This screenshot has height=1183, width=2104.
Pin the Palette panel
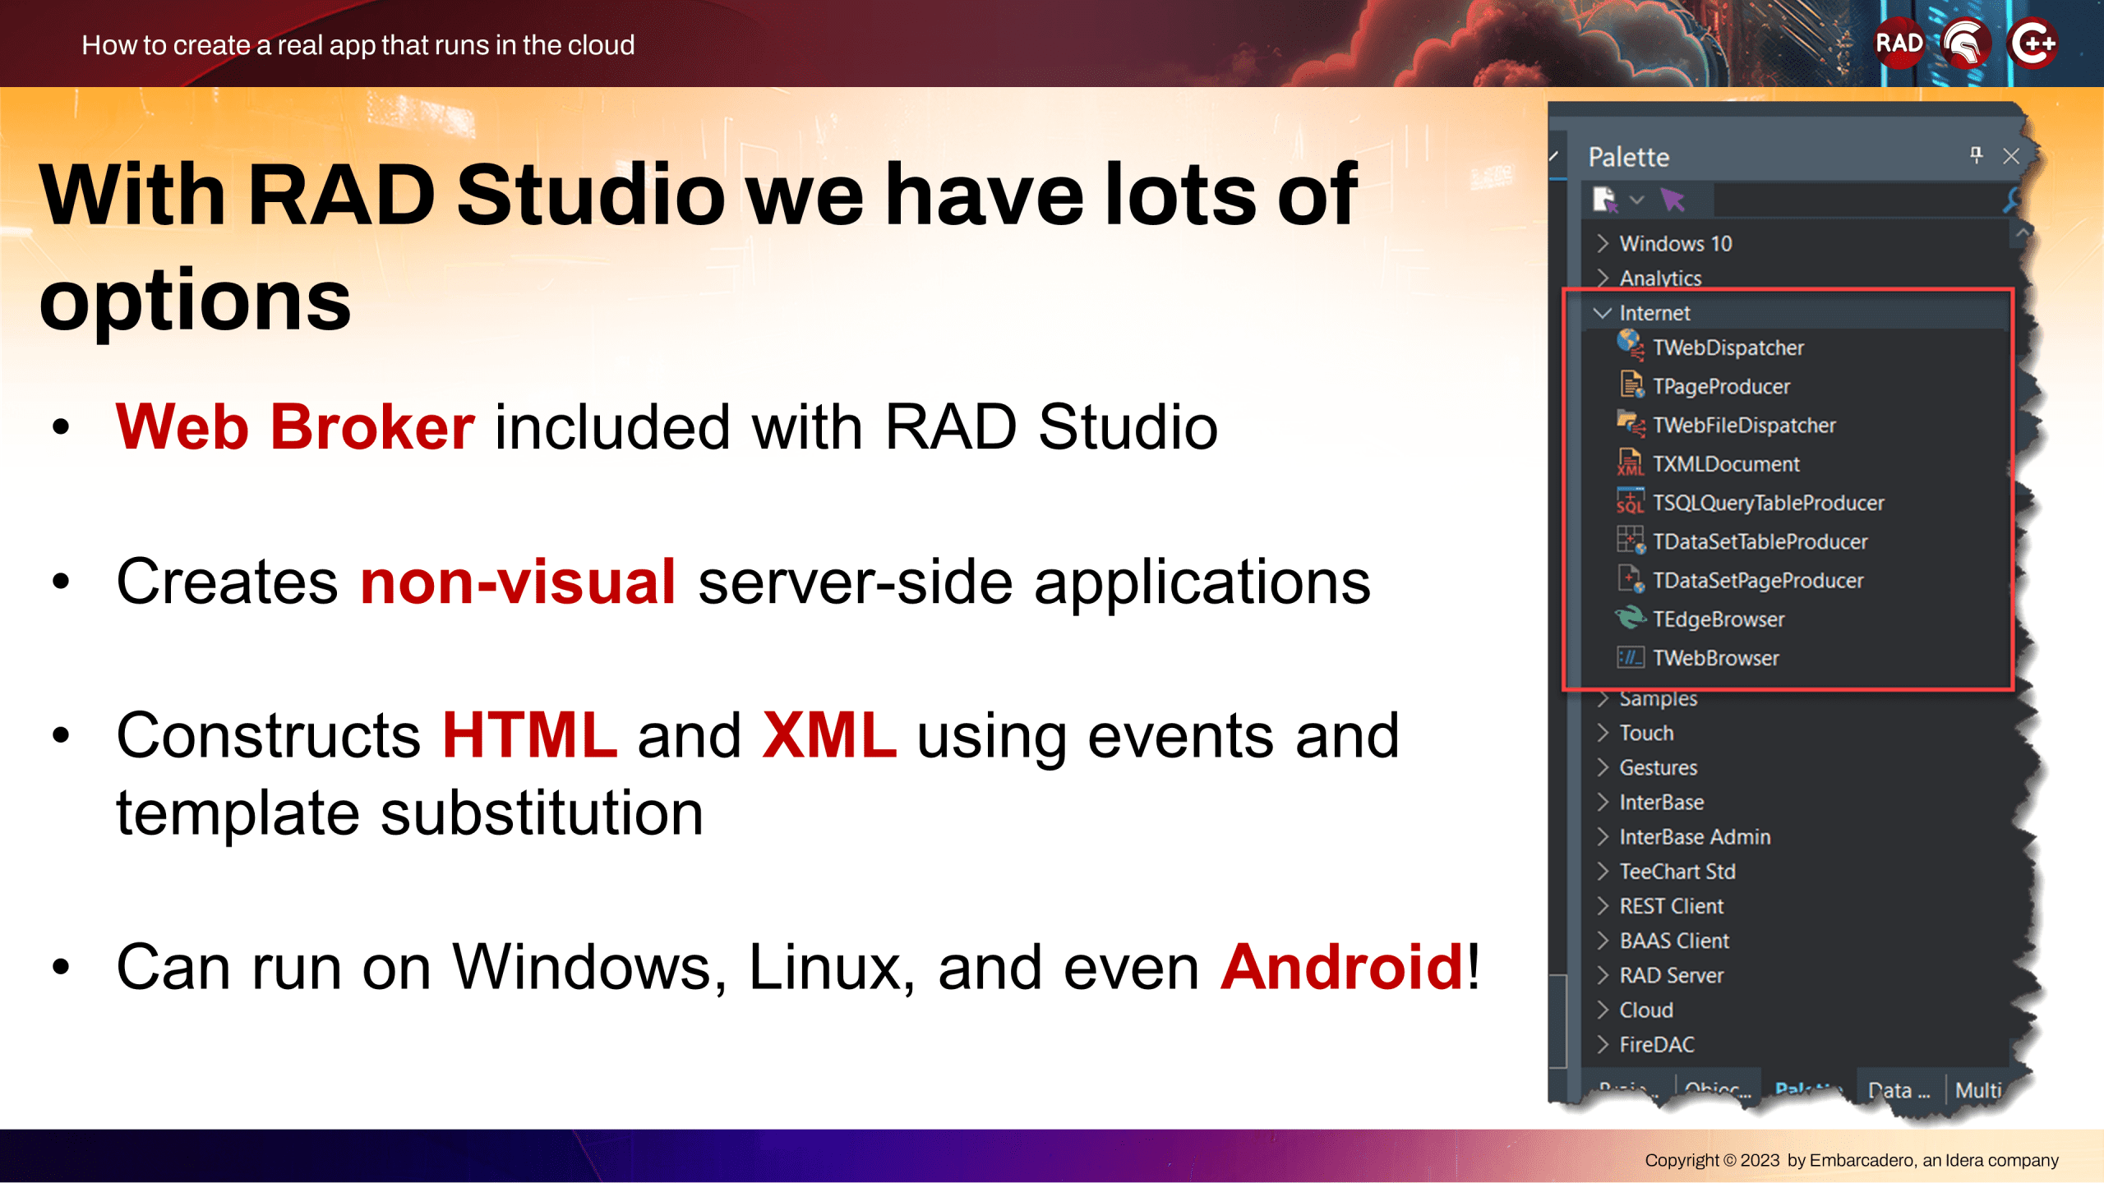tap(1976, 155)
